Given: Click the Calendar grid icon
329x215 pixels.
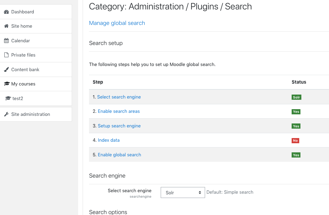Looking at the screenshot, I should (6, 40).
